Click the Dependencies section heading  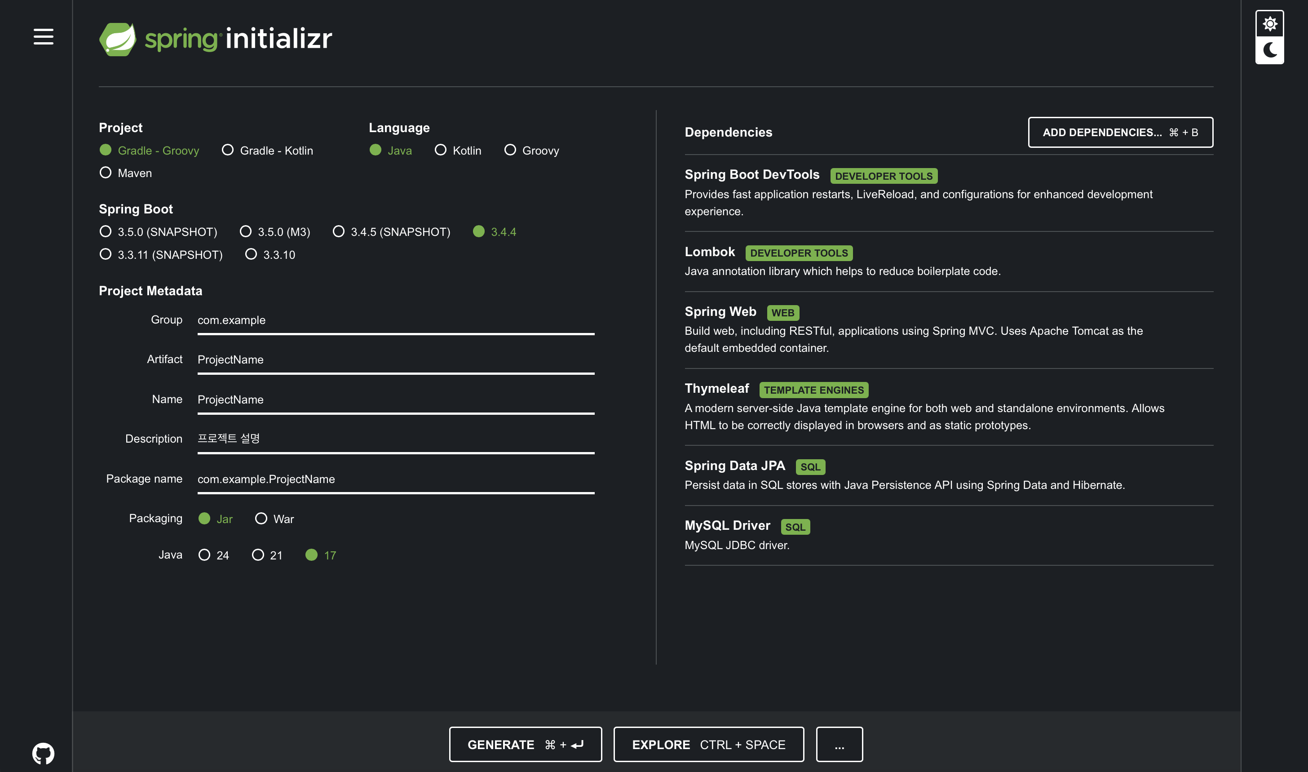729,132
